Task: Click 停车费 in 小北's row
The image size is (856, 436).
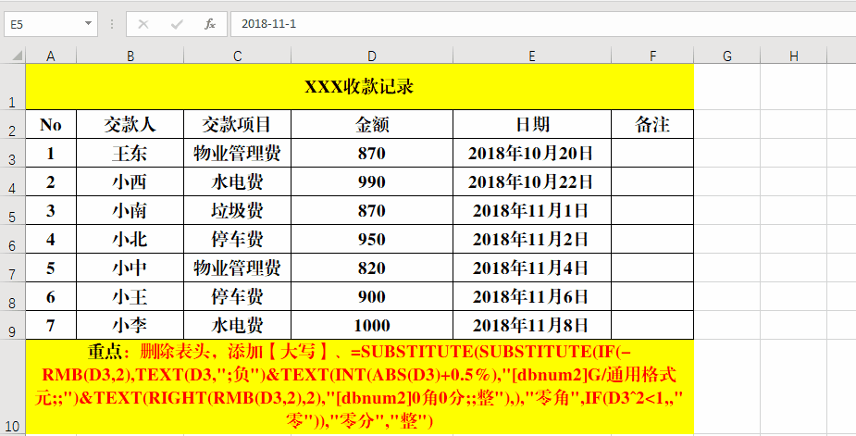Action: pyautogui.click(x=238, y=239)
